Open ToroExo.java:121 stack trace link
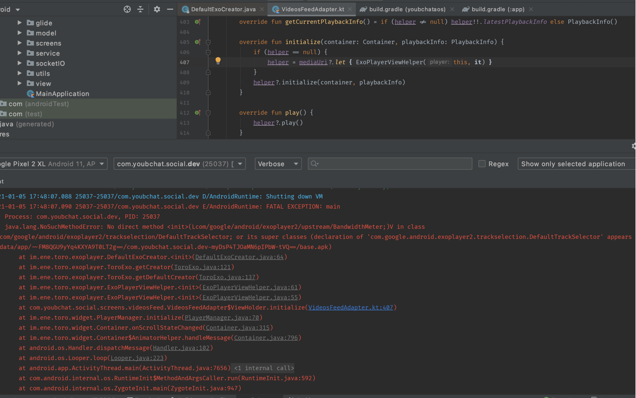The width and height of the screenshot is (636, 398). pyautogui.click(x=202, y=267)
